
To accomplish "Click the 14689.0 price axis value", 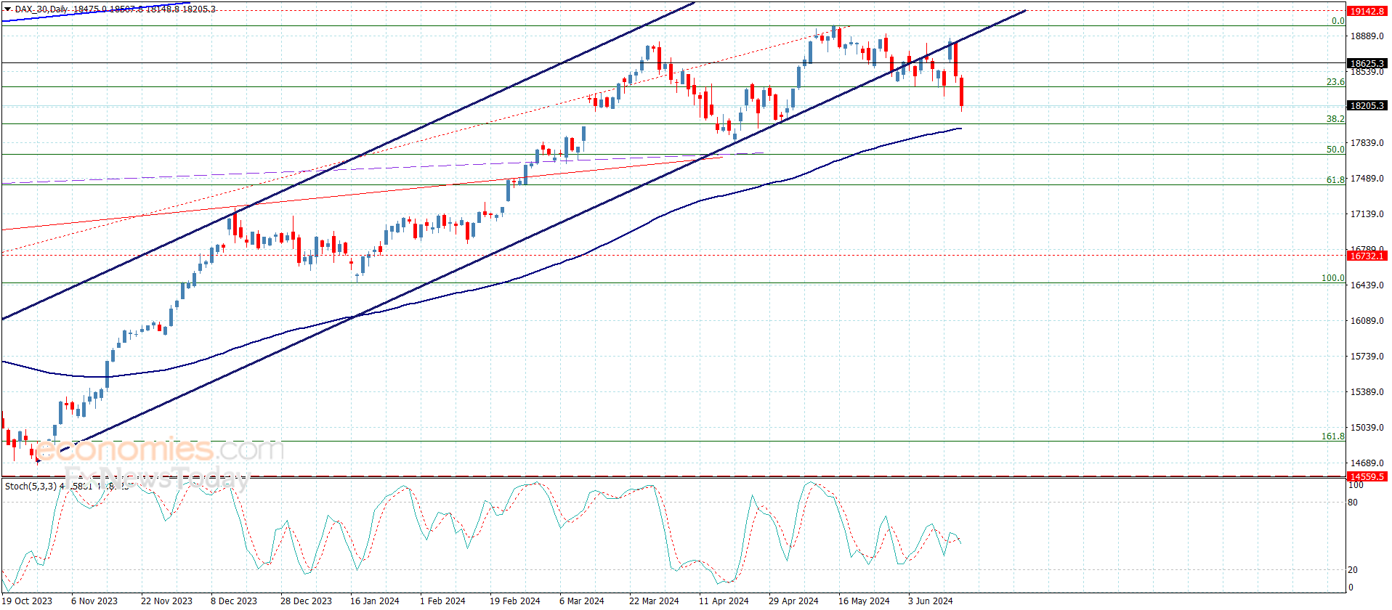I will 1367,463.
